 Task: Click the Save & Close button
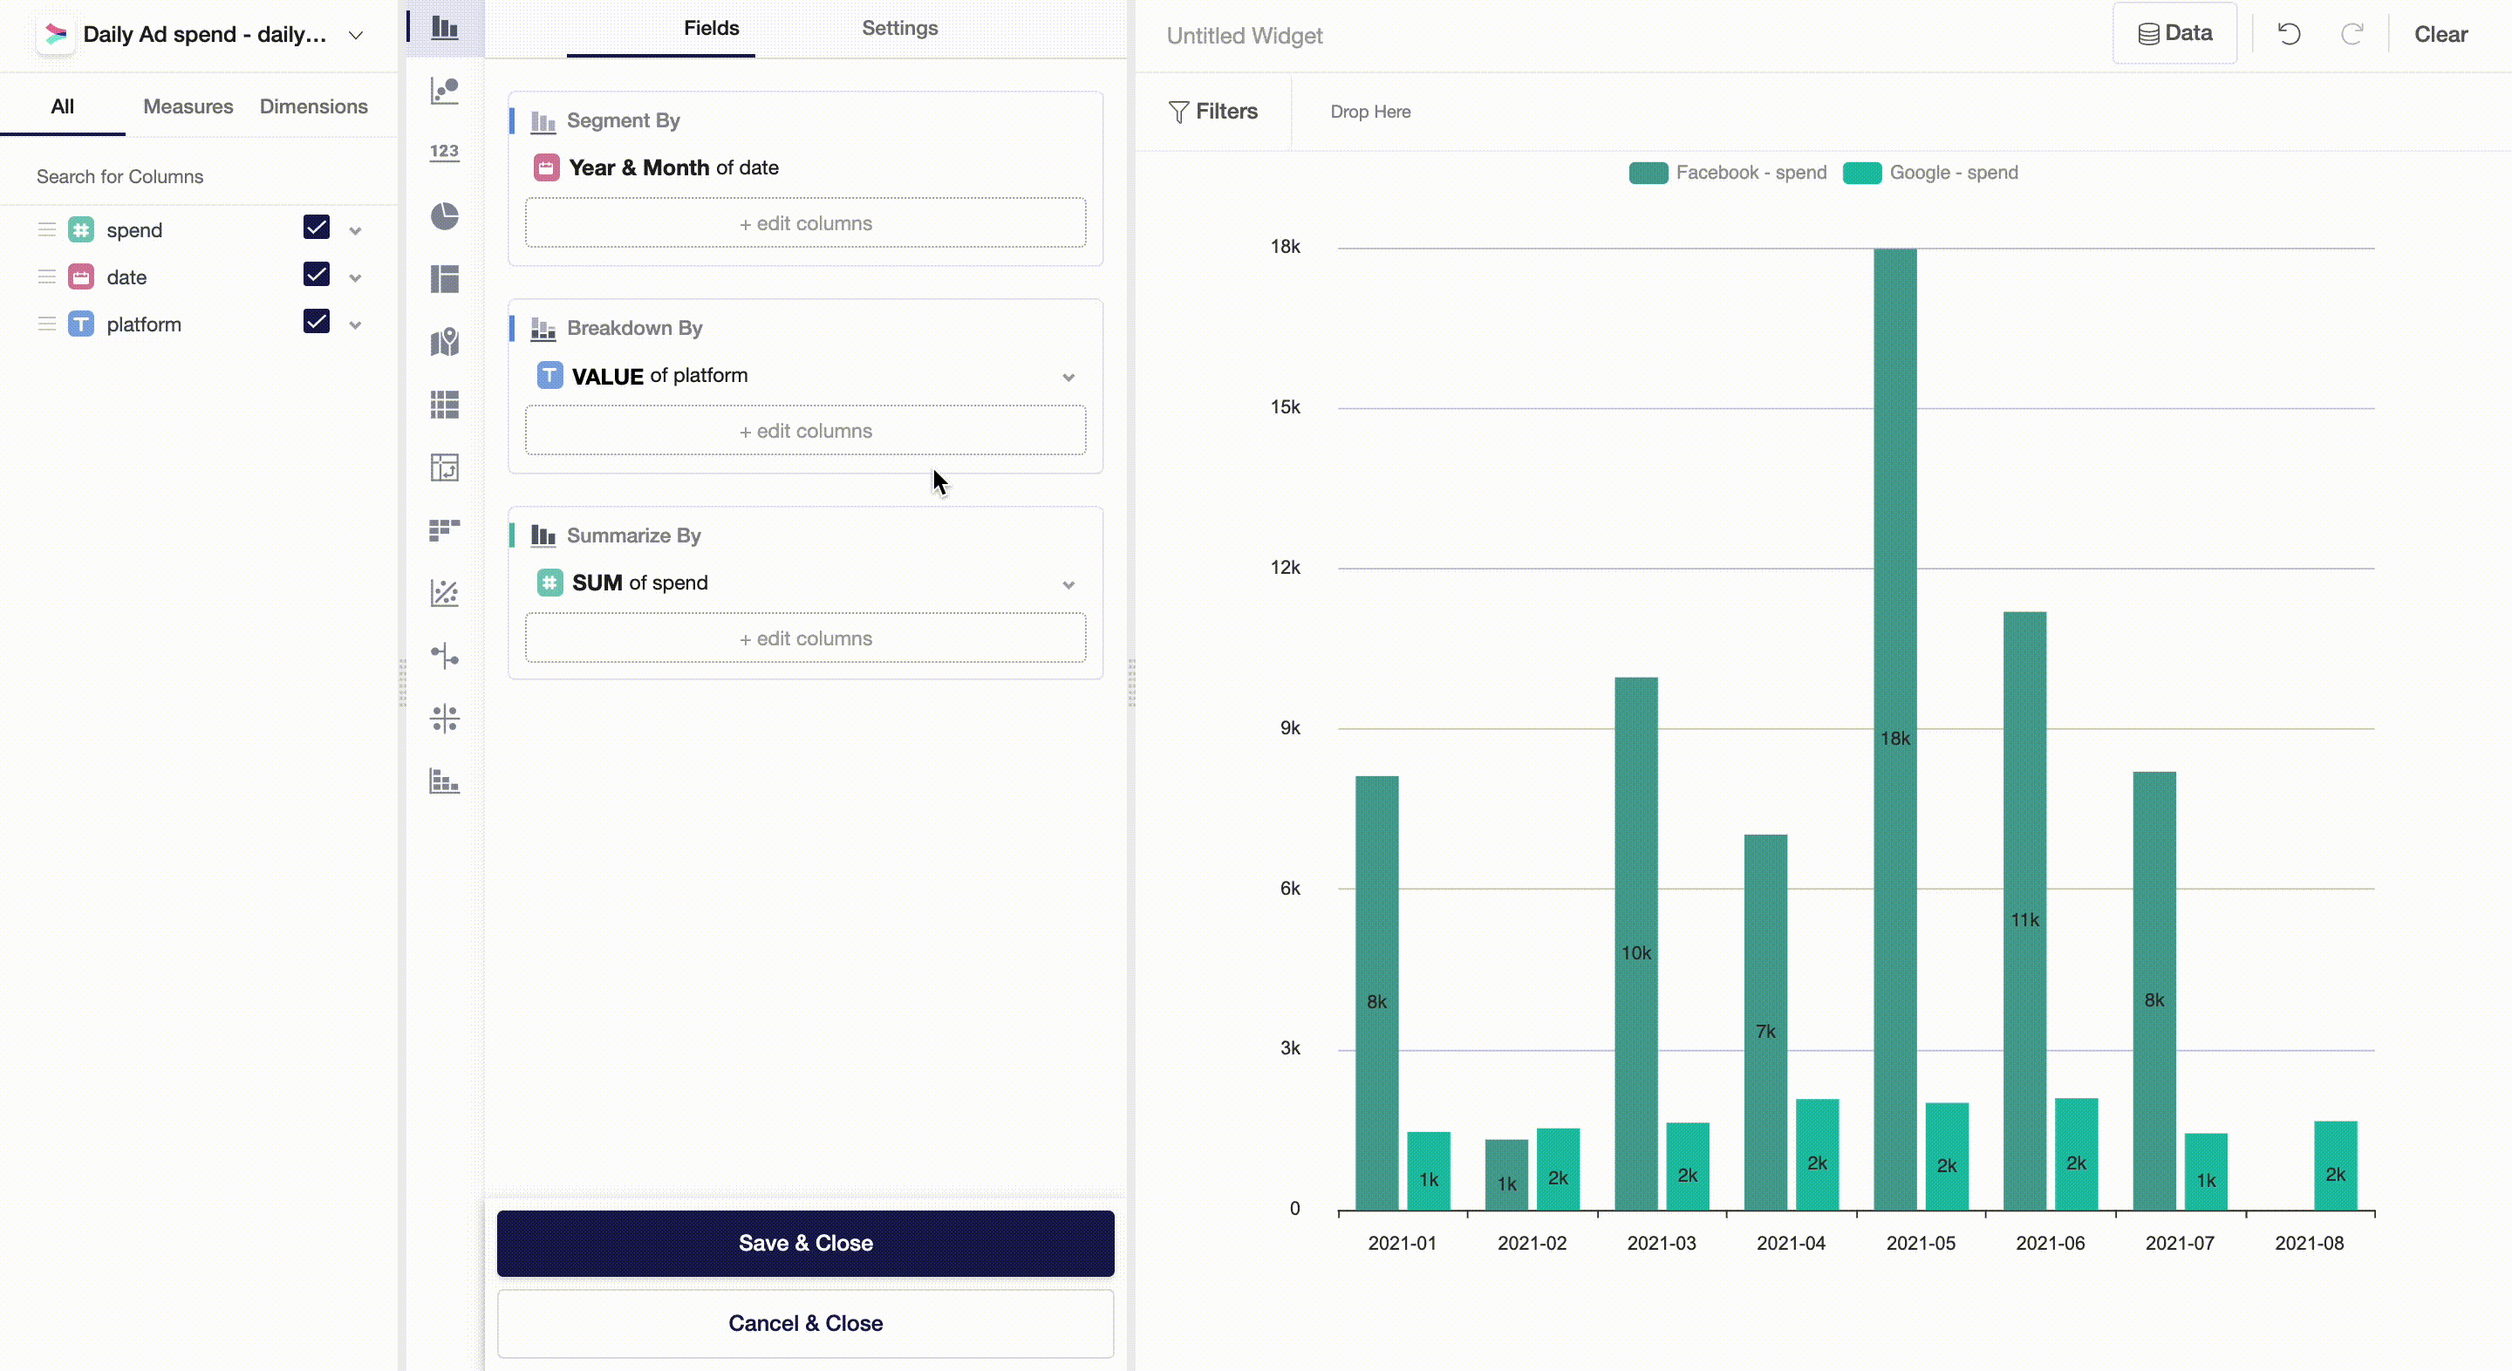805,1244
